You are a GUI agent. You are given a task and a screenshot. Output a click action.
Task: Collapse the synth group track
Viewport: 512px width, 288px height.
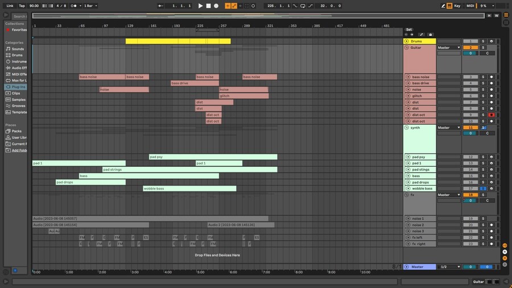pyautogui.click(x=407, y=127)
